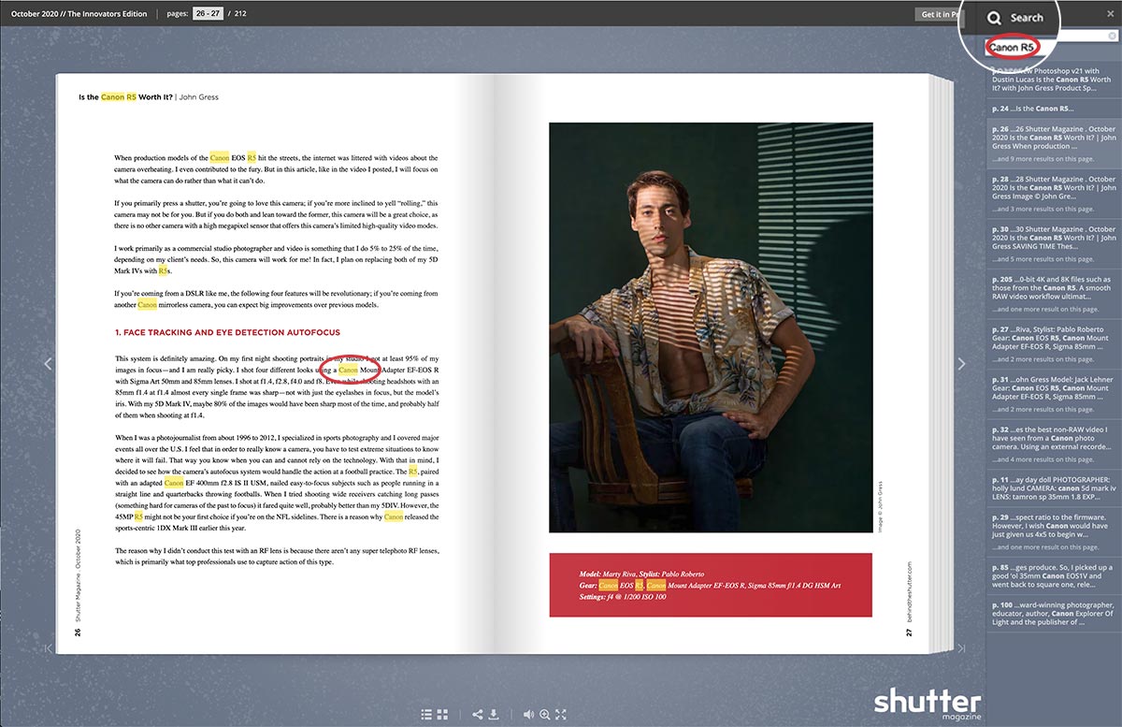The width and height of the screenshot is (1122, 727).
Task: Toggle the page-flip sound
Action: point(529,715)
